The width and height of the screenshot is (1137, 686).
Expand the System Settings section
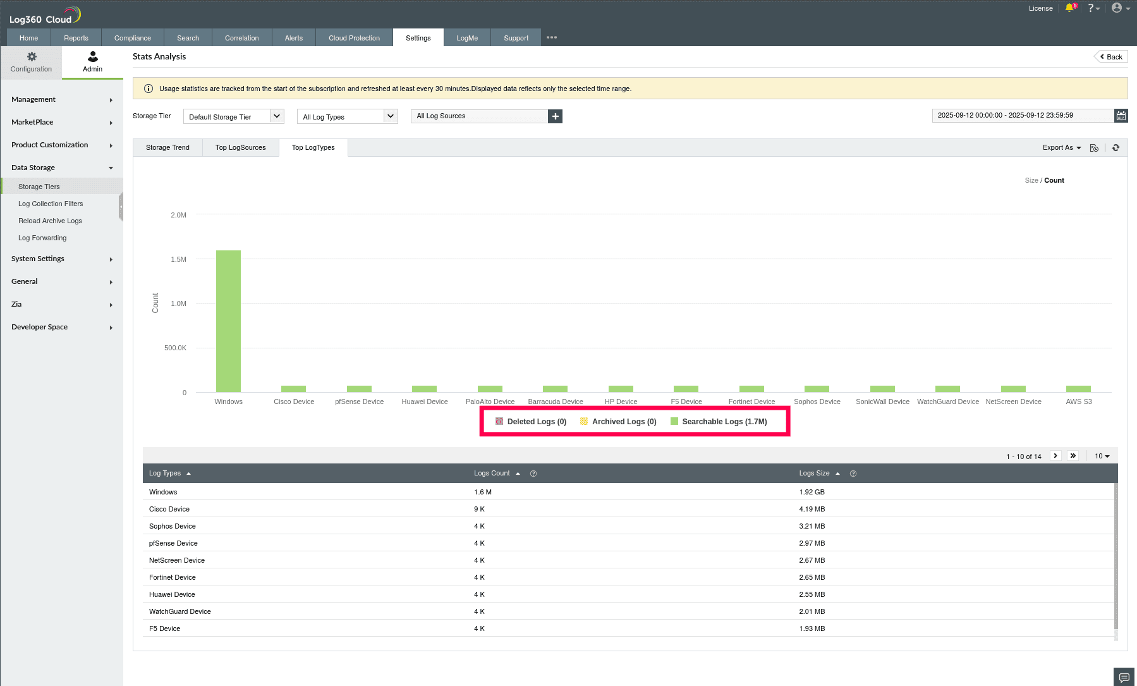pyautogui.click(x=62, y=259)
